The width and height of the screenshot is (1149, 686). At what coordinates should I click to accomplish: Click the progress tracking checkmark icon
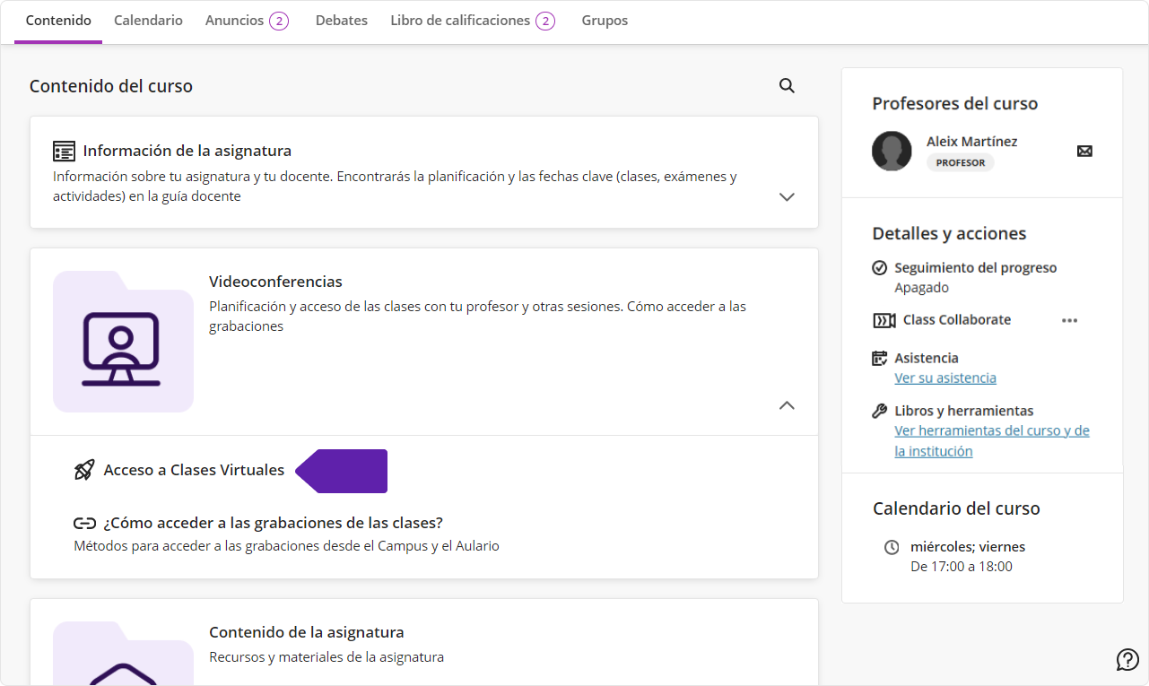tap(879, 267)
